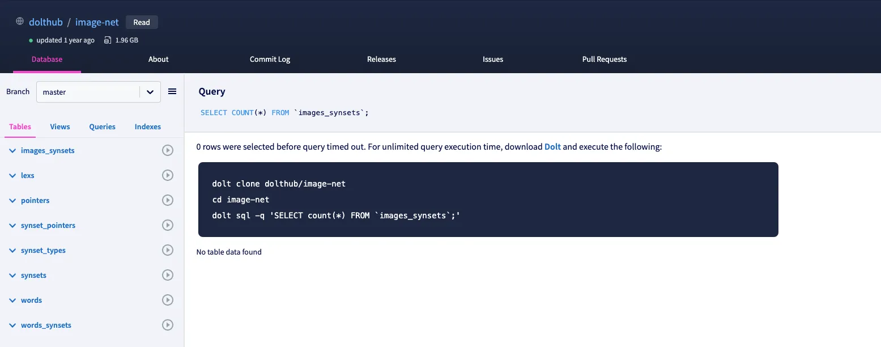Open the hamburger menu beside branch selector
Screen dimensions: 881x347
tap(172, 91)
